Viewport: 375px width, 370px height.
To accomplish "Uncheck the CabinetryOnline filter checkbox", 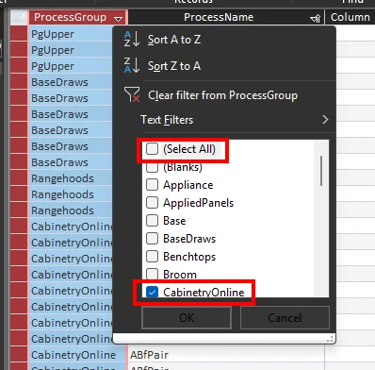I will tap(152, 292).
